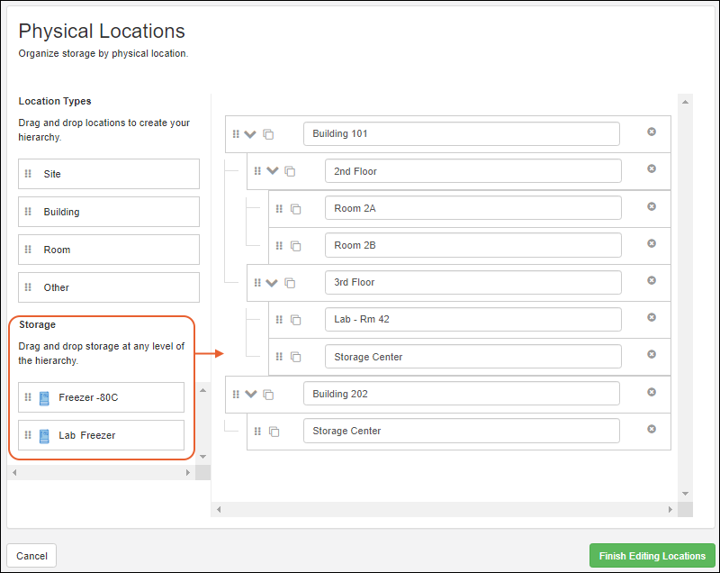This screenshot has height=573, width=720.
Task: Copy the 3rd Floor location
Action: (291, 282)
